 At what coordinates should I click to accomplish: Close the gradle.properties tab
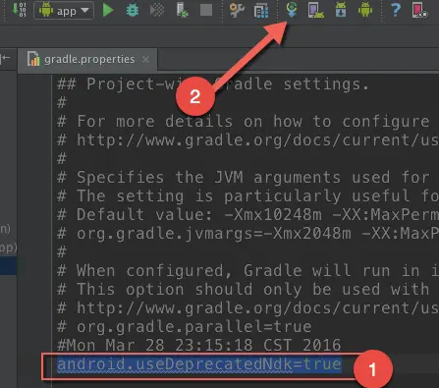145,59
